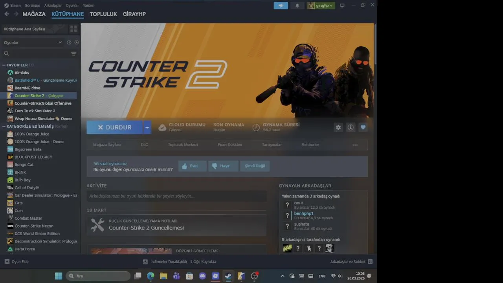The width and height of the screenshot is (503, 283).
Task: Toggle Counter-Strike 2 favorite heart
Action: pos(363,127)
